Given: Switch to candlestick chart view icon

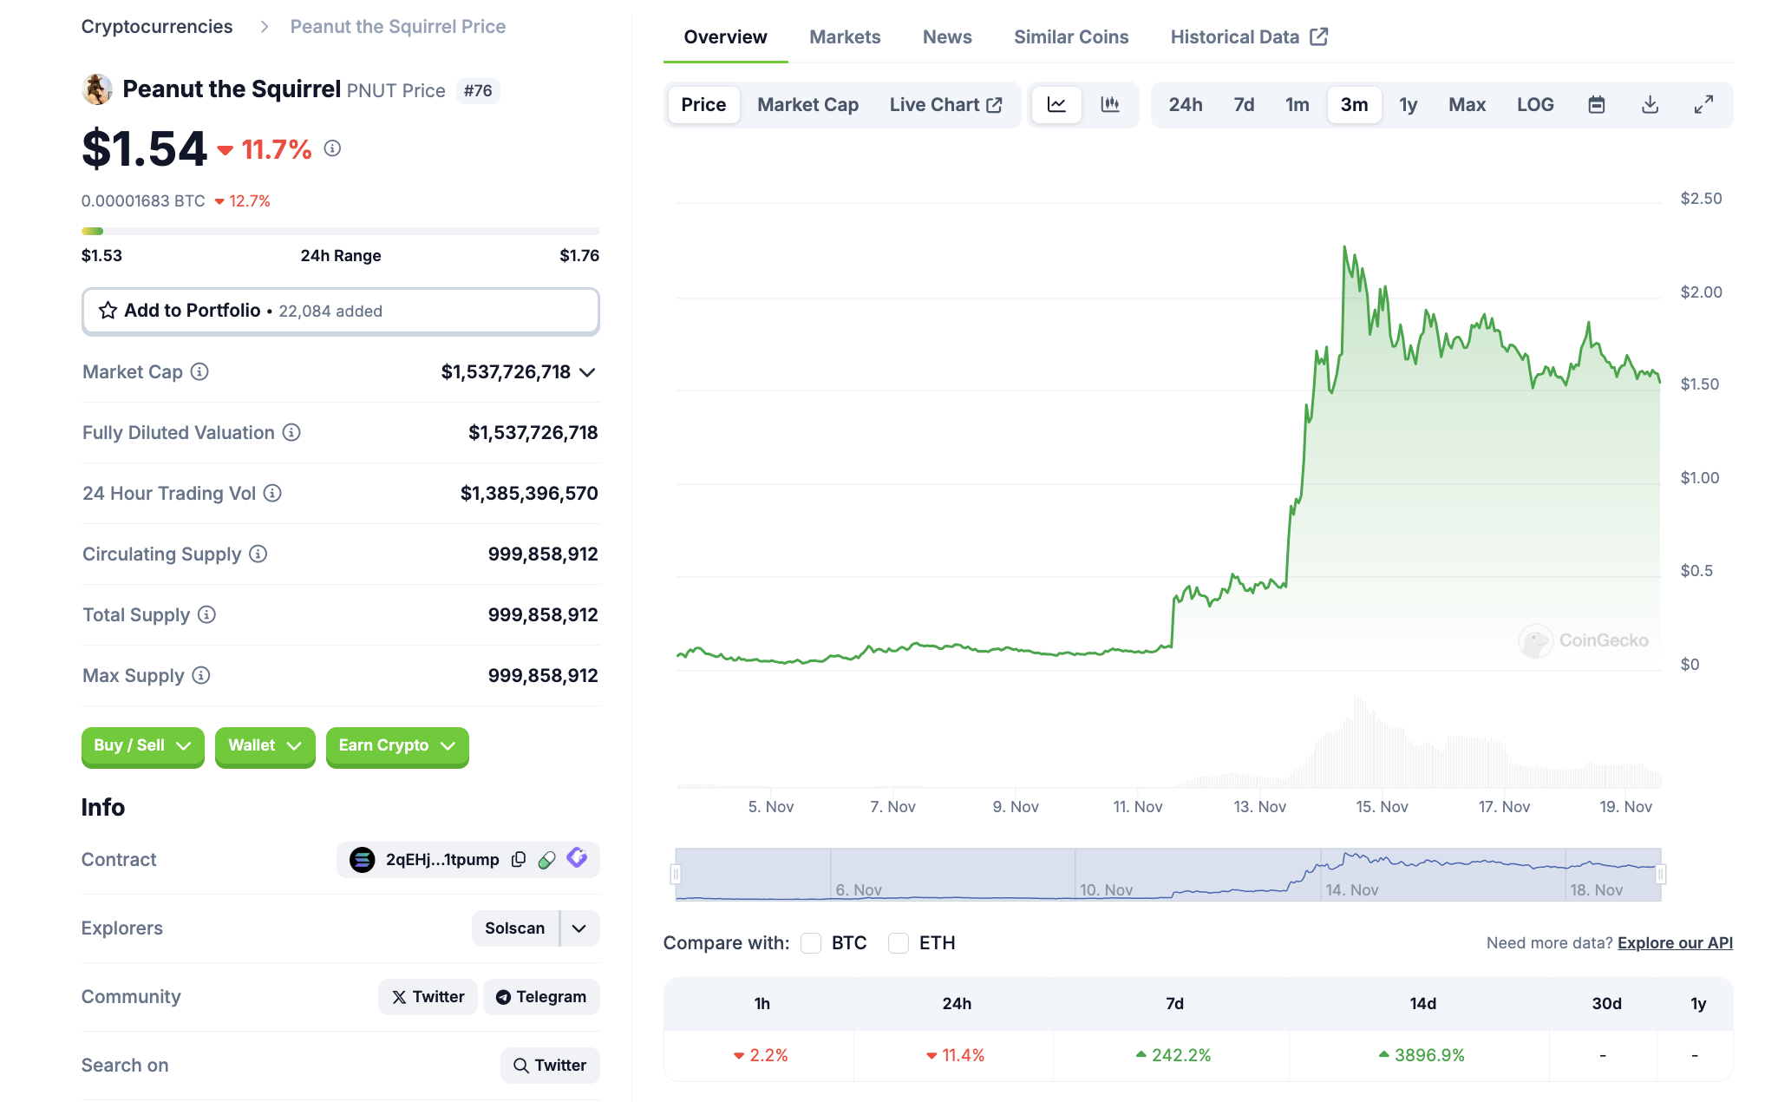Looking at the screenshot, I should pyautogui.click(x=1109, y=105).
